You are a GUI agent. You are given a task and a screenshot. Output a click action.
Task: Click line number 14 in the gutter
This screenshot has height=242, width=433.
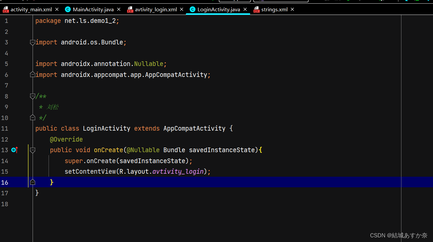tap(5, 161)
